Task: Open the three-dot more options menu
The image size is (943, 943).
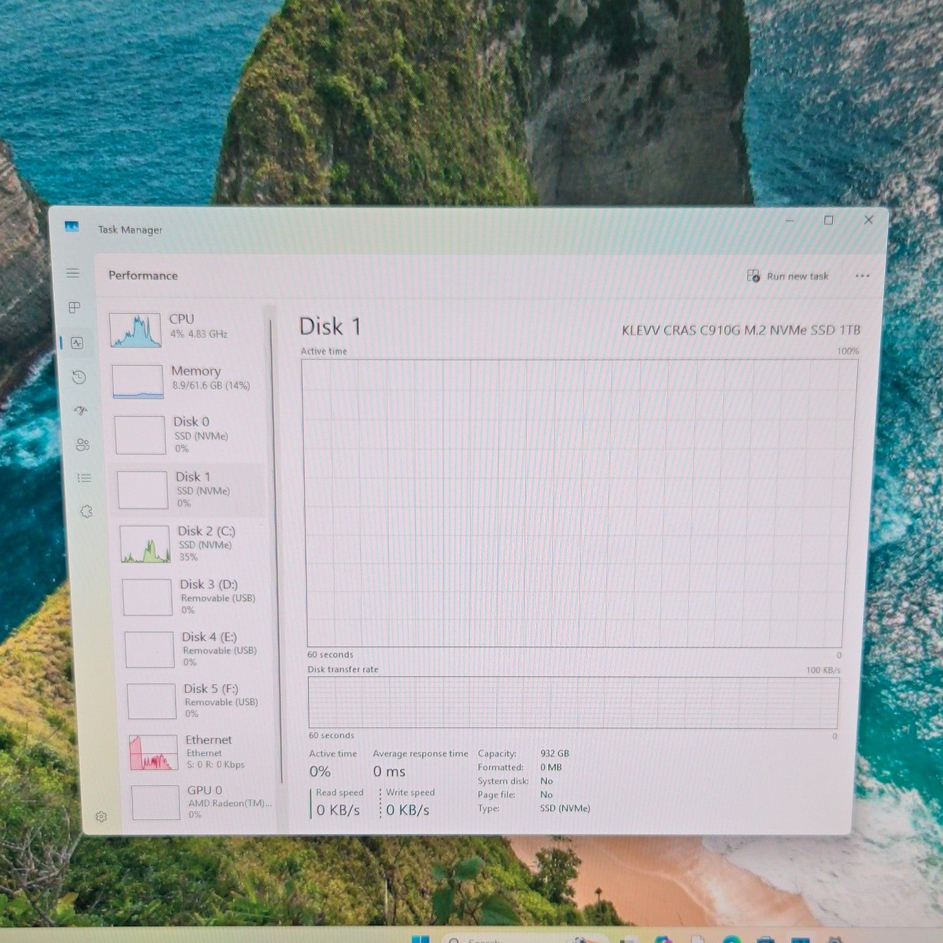Action: 862,276
